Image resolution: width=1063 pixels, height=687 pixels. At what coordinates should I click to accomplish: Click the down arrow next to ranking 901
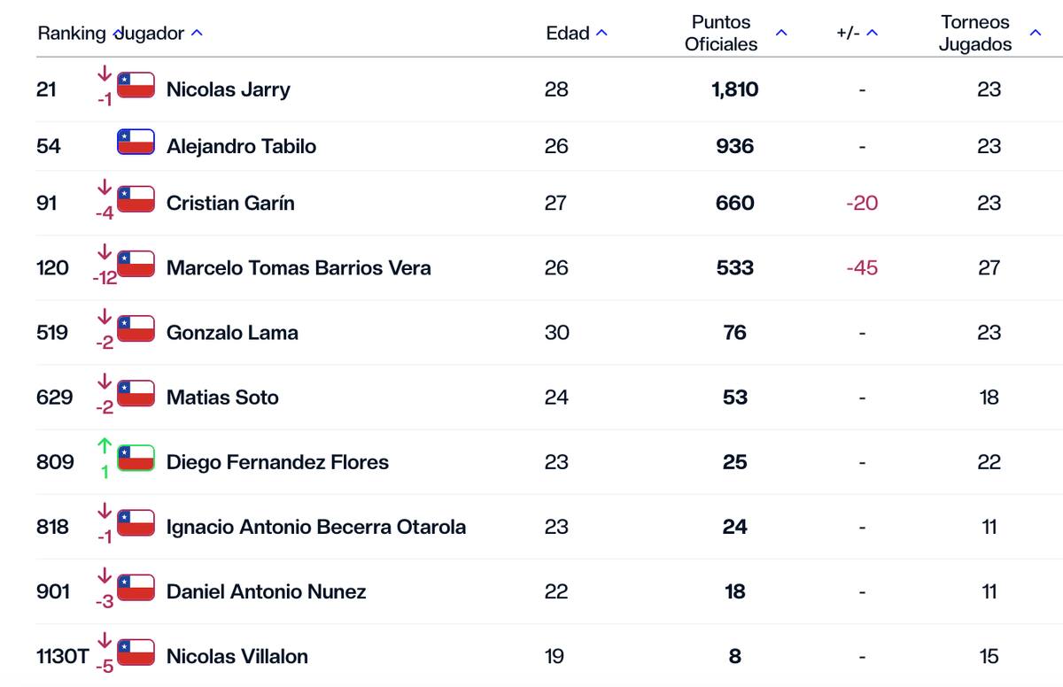(x=105, y=575)
